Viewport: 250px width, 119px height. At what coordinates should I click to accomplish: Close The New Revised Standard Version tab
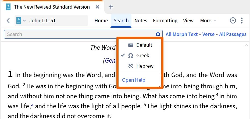(97, 7)
